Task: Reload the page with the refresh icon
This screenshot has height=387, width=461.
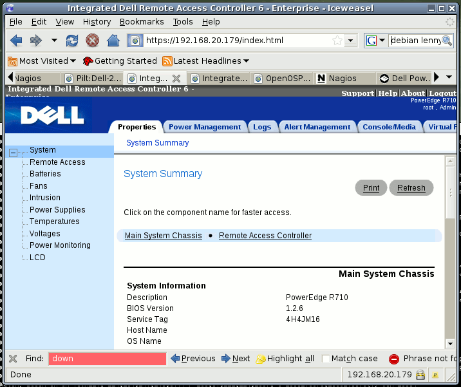Action: pyautogui.click(x=72, y=41)
